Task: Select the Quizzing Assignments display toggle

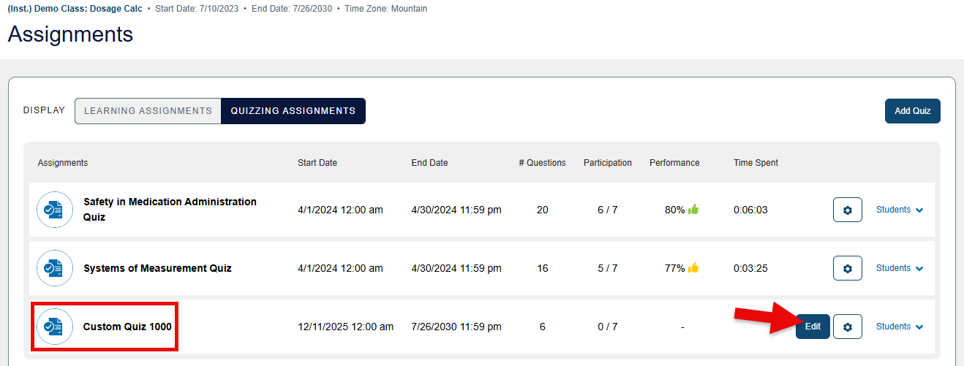Action: click(x=293, y=111)
